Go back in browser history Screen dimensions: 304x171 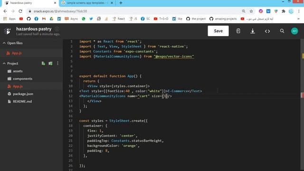click(x=5, y=11)
